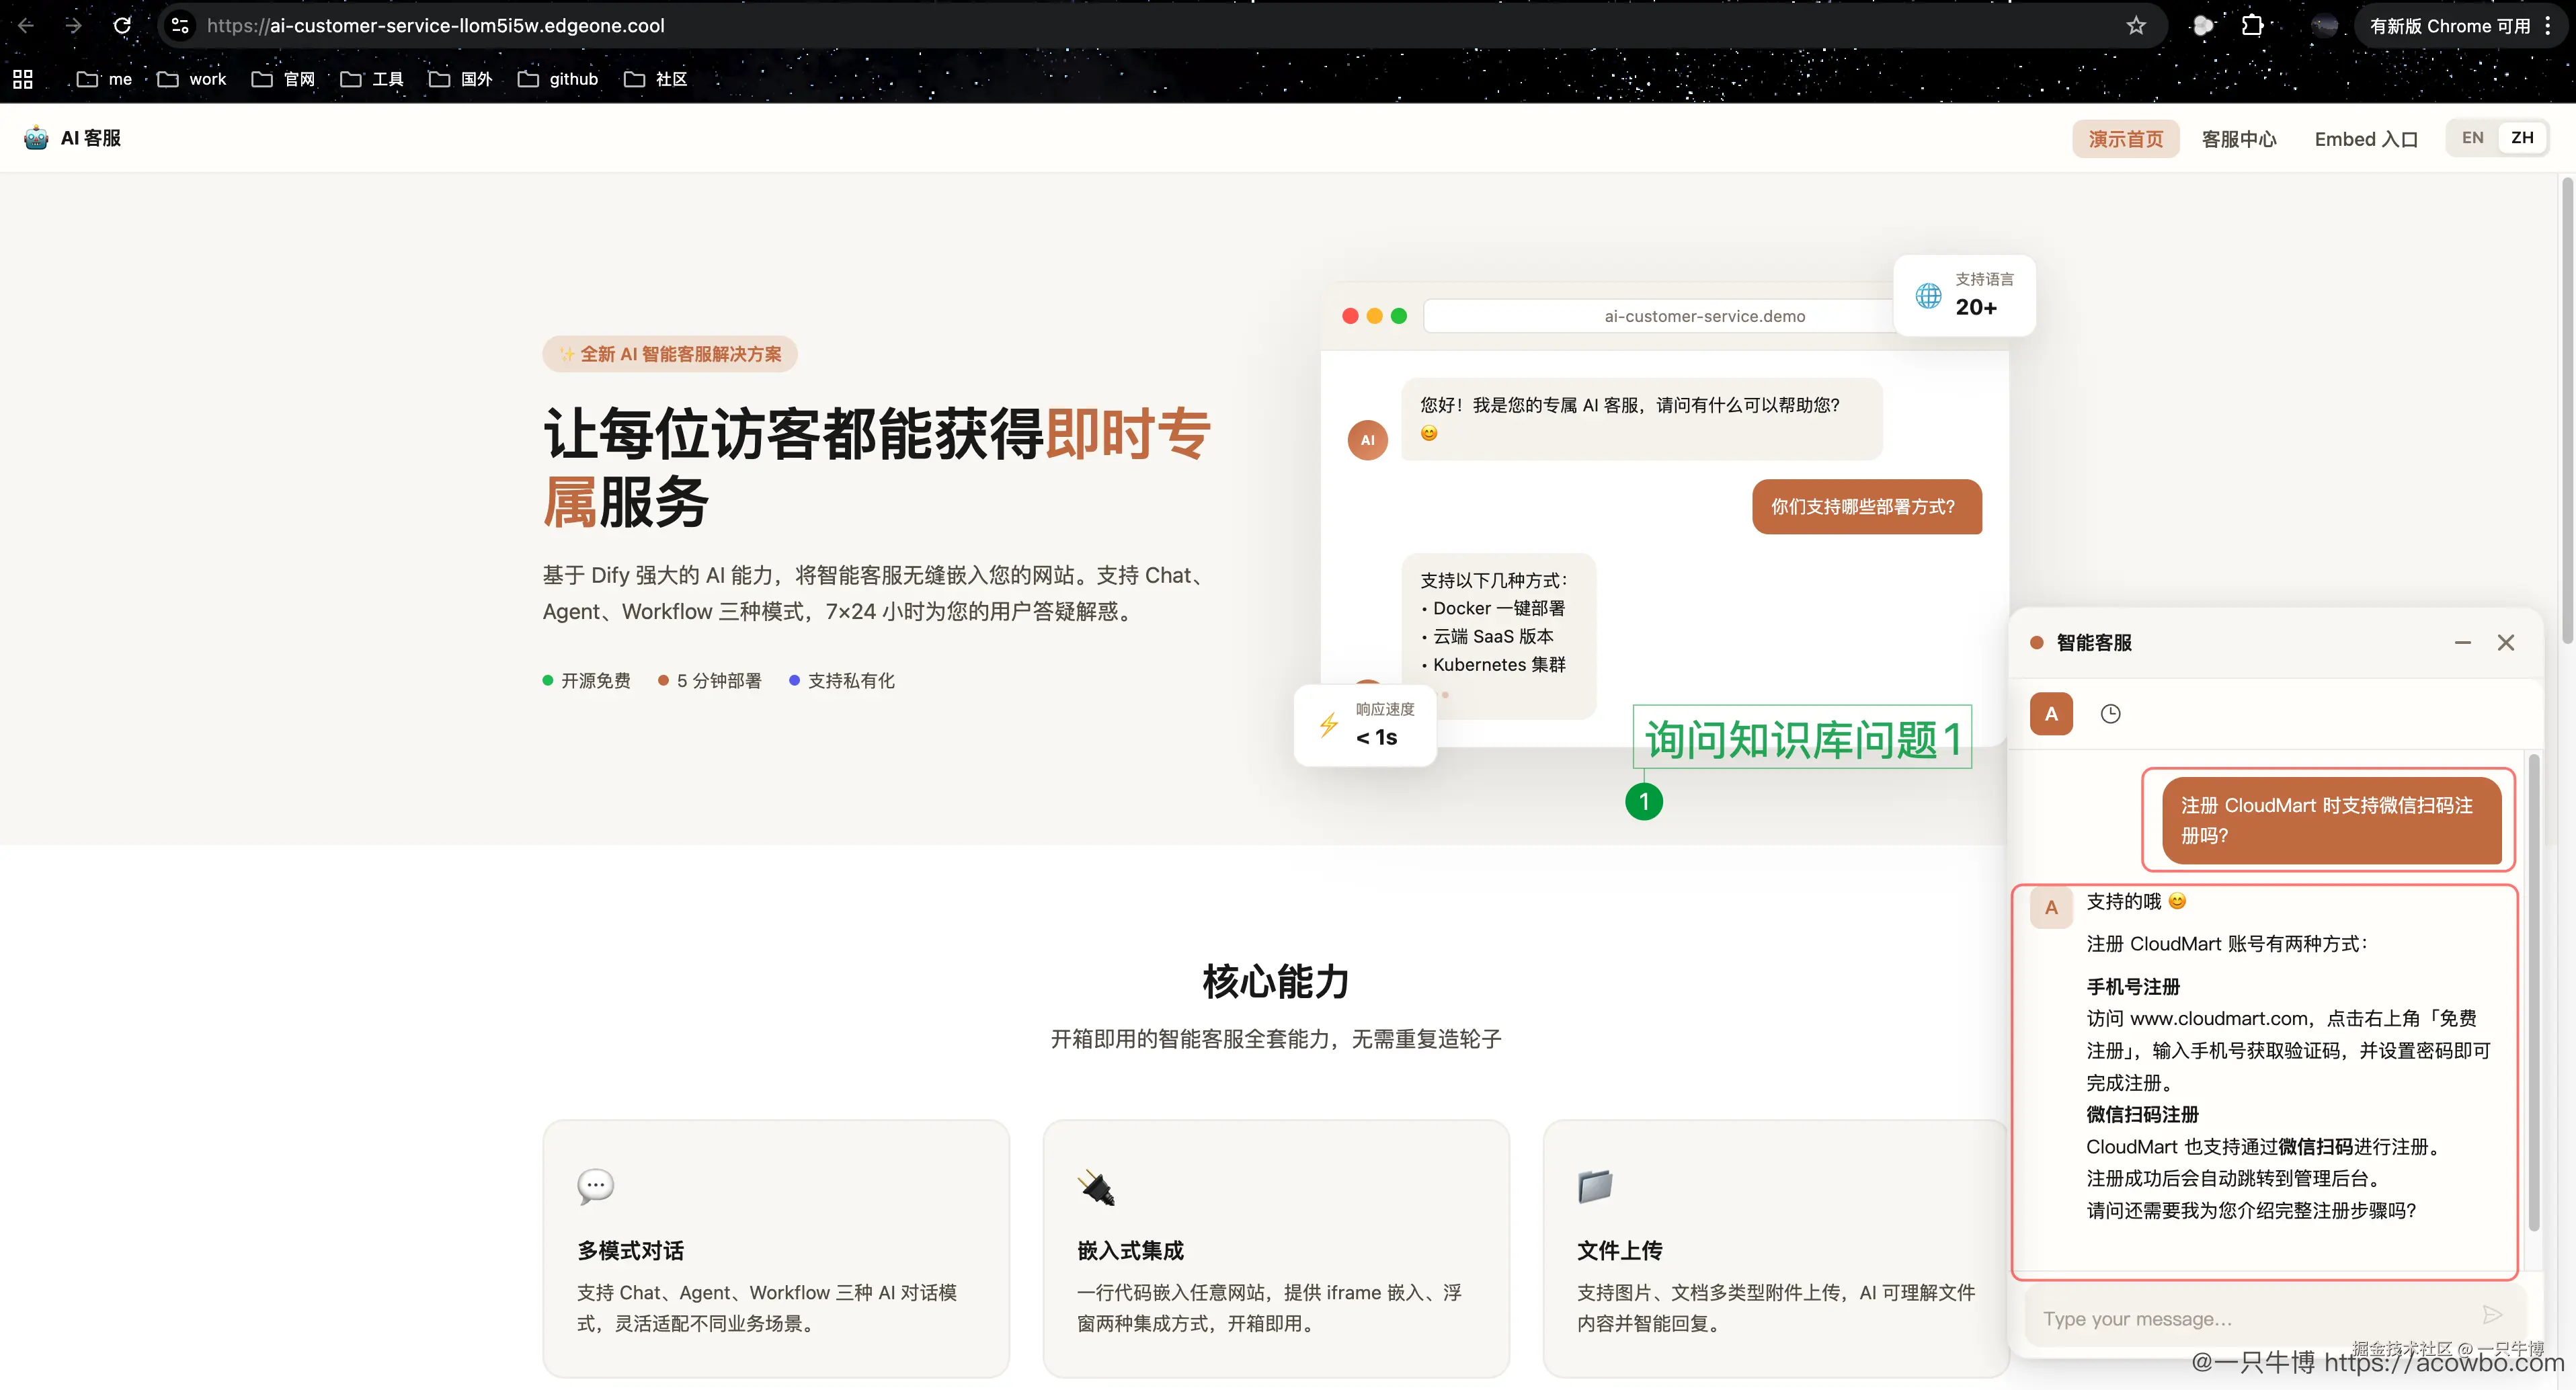Open site information icon in address bar
Image resolution: width=2576 pixels, height=1390 pixels.
point(180,26)
